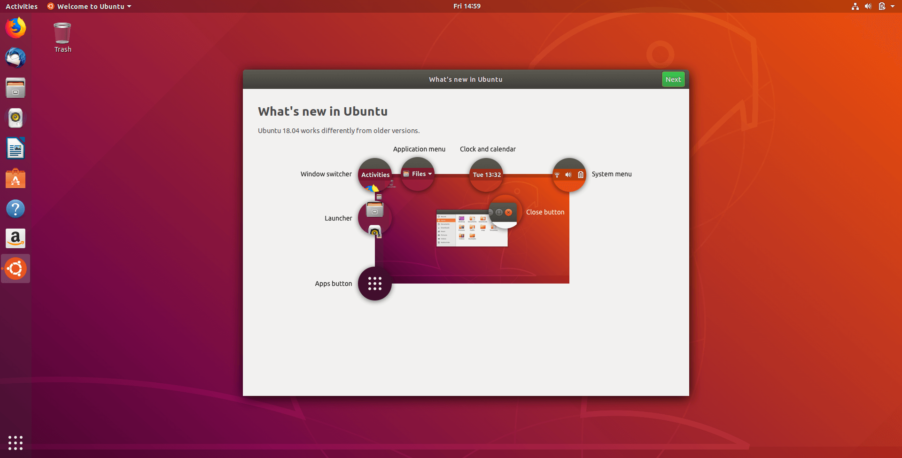Click the network icon in top bar
The image size is (902, 458).
855,6
